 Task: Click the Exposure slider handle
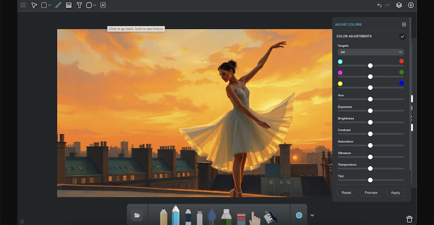pyautogui.click(x=370, y=111)
